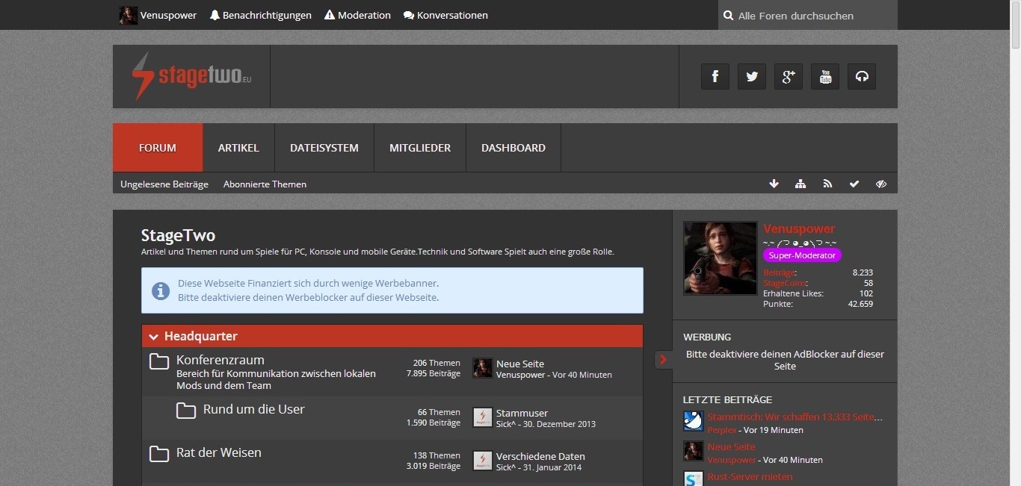
Task: Click the Super-Moderator badge
Action: coord(802,255)
